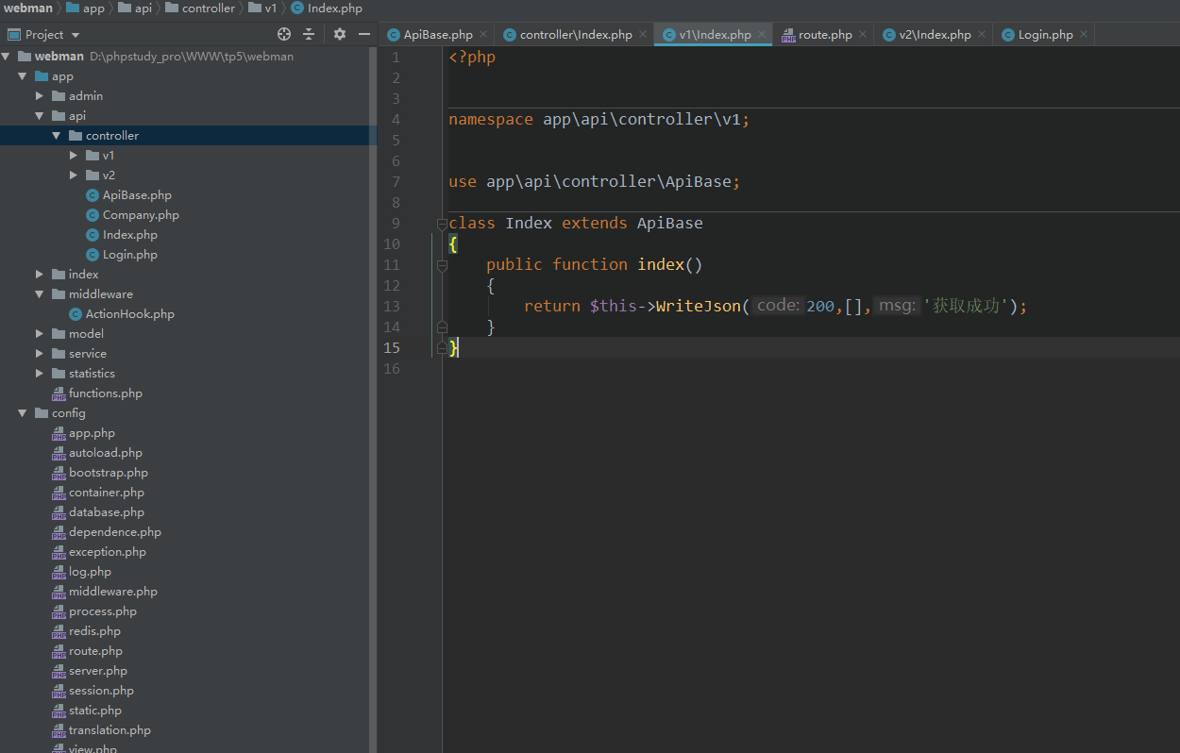Toggle fold marker at line 14 closing brace
This screenshot has height=753, width=1180.
click(x=442, y=326)
